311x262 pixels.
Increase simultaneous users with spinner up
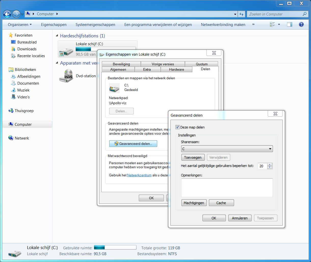point(270,165)
